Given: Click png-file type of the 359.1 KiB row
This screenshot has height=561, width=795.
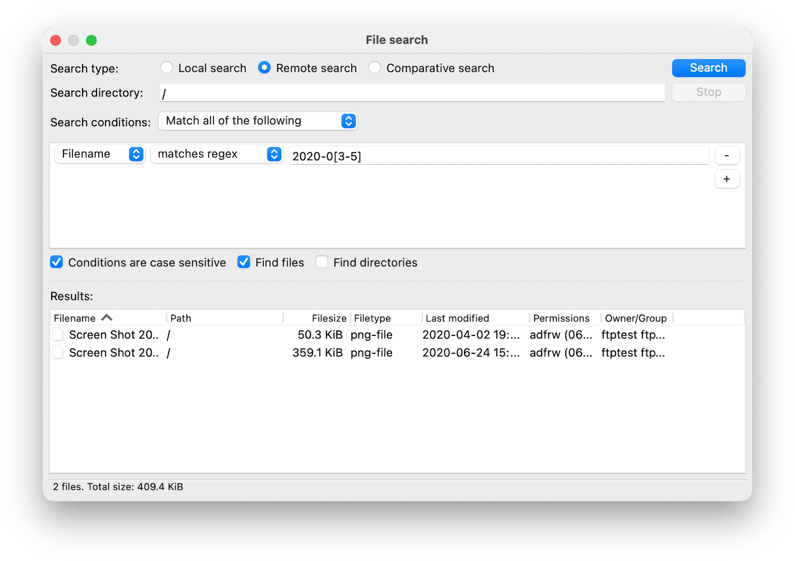Looking at the screenshot, I should tap(372, 353).
